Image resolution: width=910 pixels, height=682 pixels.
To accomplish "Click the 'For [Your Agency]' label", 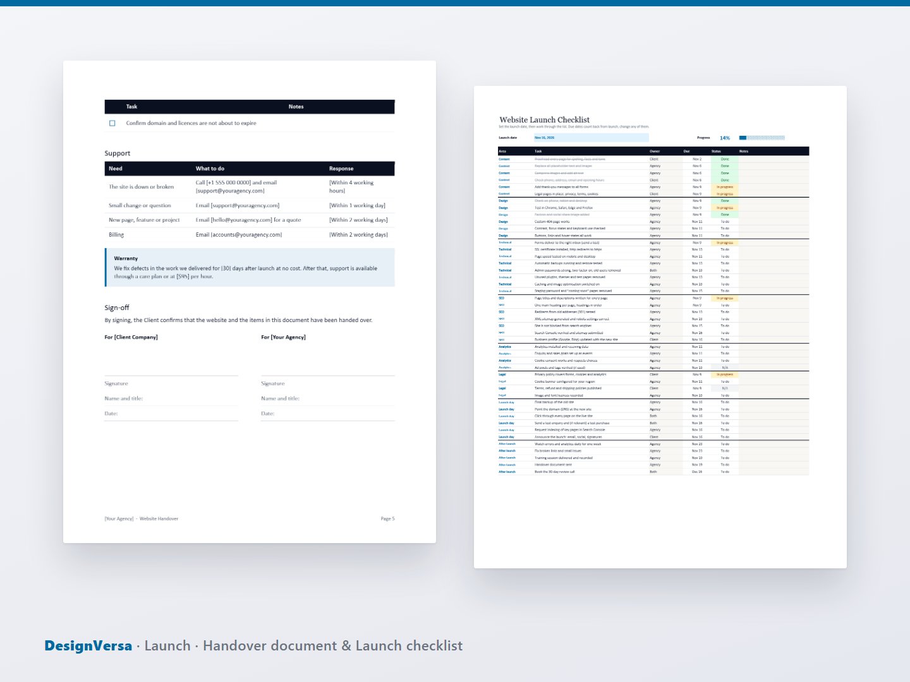I will [x=284, y=337].
